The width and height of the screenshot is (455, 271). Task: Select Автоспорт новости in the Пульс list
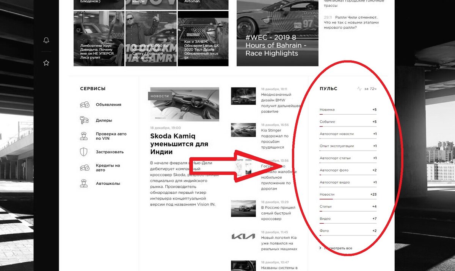[x=348, y=134]
